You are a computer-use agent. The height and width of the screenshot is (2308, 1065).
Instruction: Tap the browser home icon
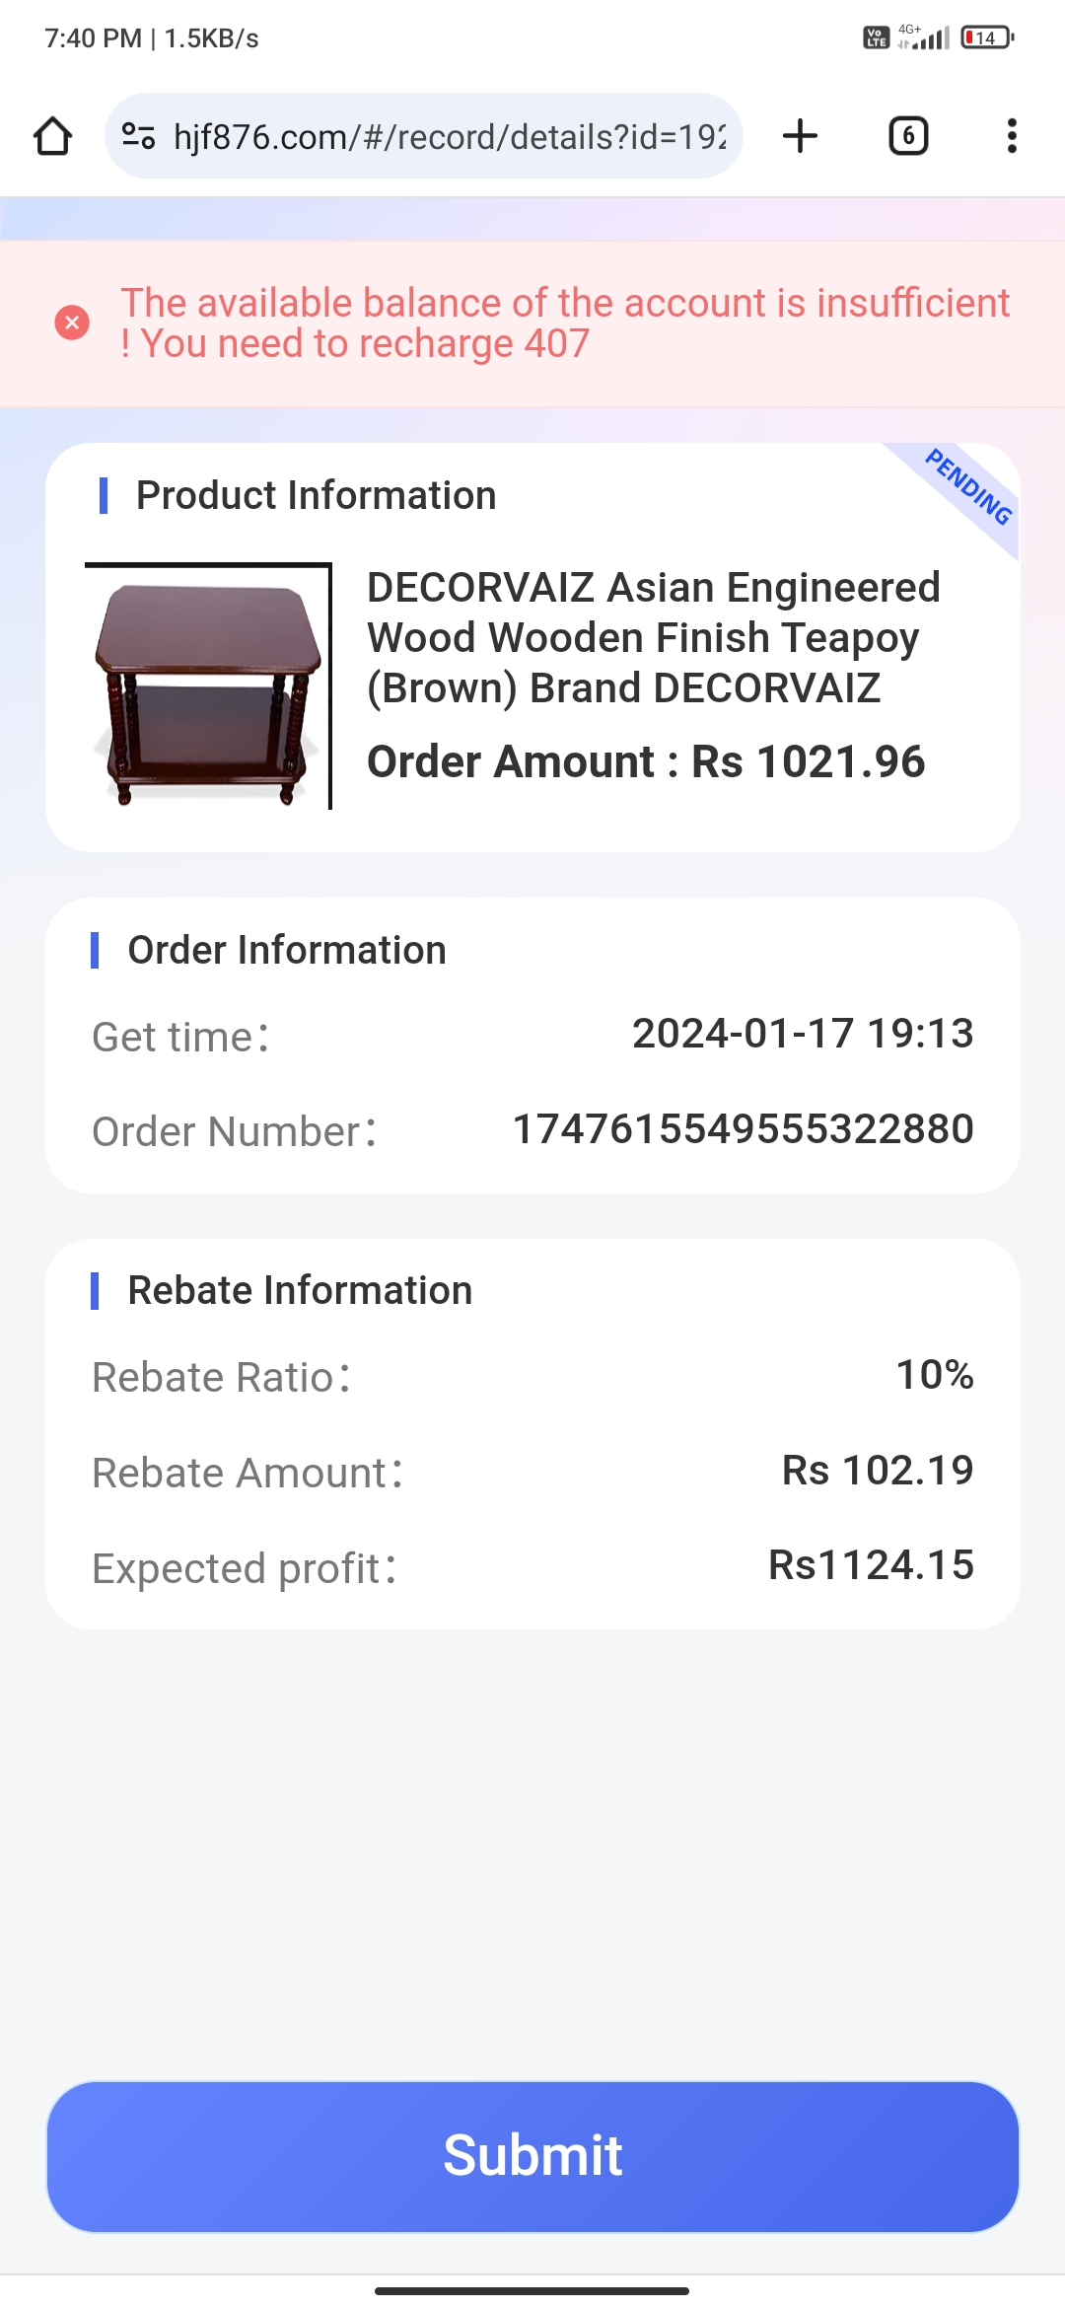53,136
